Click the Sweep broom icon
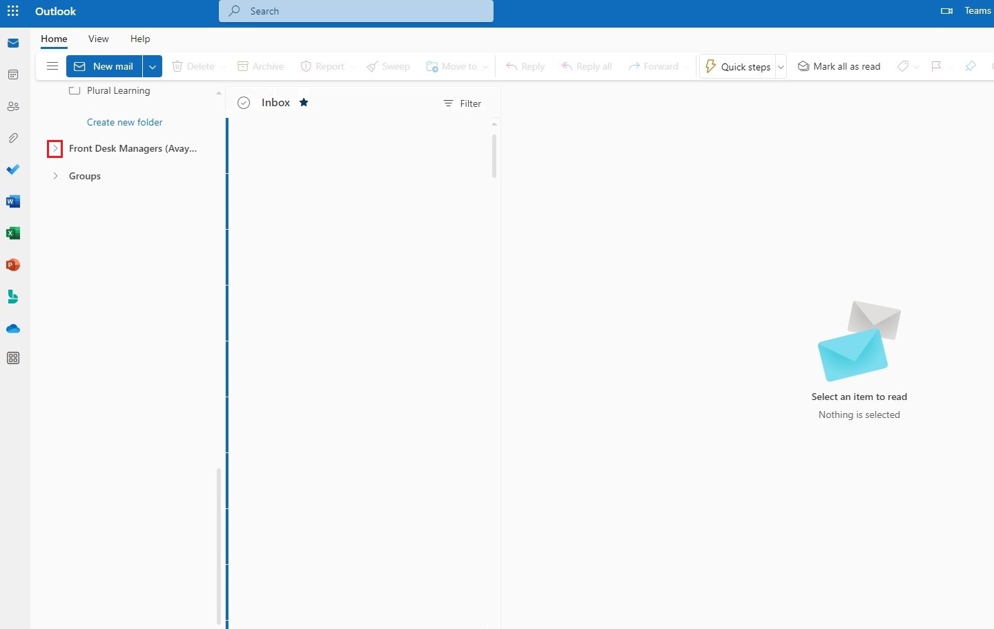The width and height of the screenshot is (994, 629). [x=372, y=66]
